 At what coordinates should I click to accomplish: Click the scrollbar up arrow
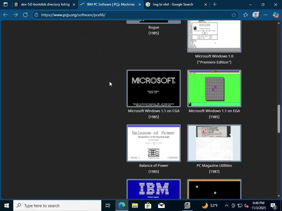click(279, 23)
